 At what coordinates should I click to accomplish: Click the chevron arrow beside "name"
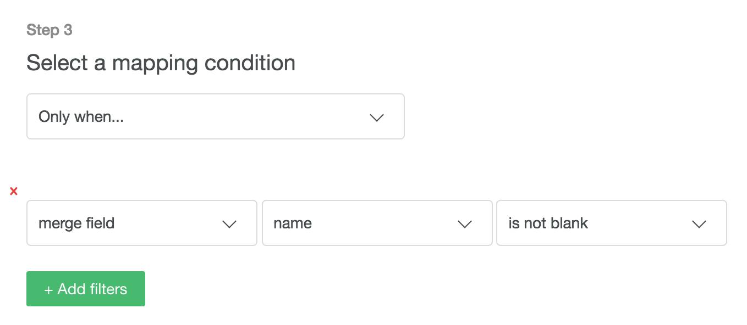(465, 224)
